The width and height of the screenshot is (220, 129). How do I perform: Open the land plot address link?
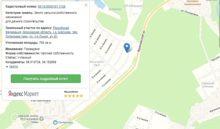pos(42,32)
